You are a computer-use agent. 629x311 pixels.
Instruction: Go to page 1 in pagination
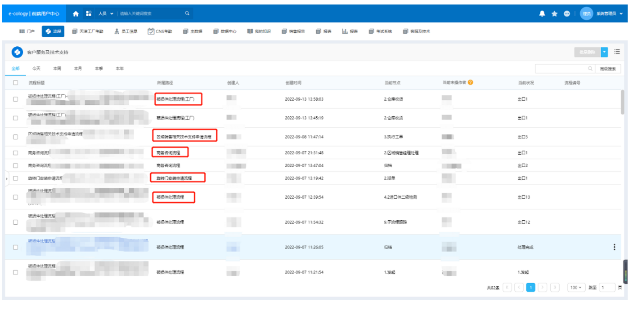[530, 287]
